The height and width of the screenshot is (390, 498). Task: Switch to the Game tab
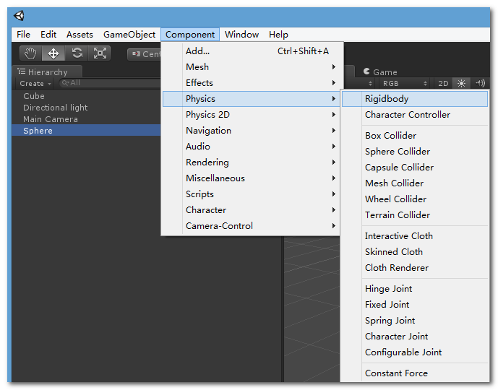tap(380, 71)
